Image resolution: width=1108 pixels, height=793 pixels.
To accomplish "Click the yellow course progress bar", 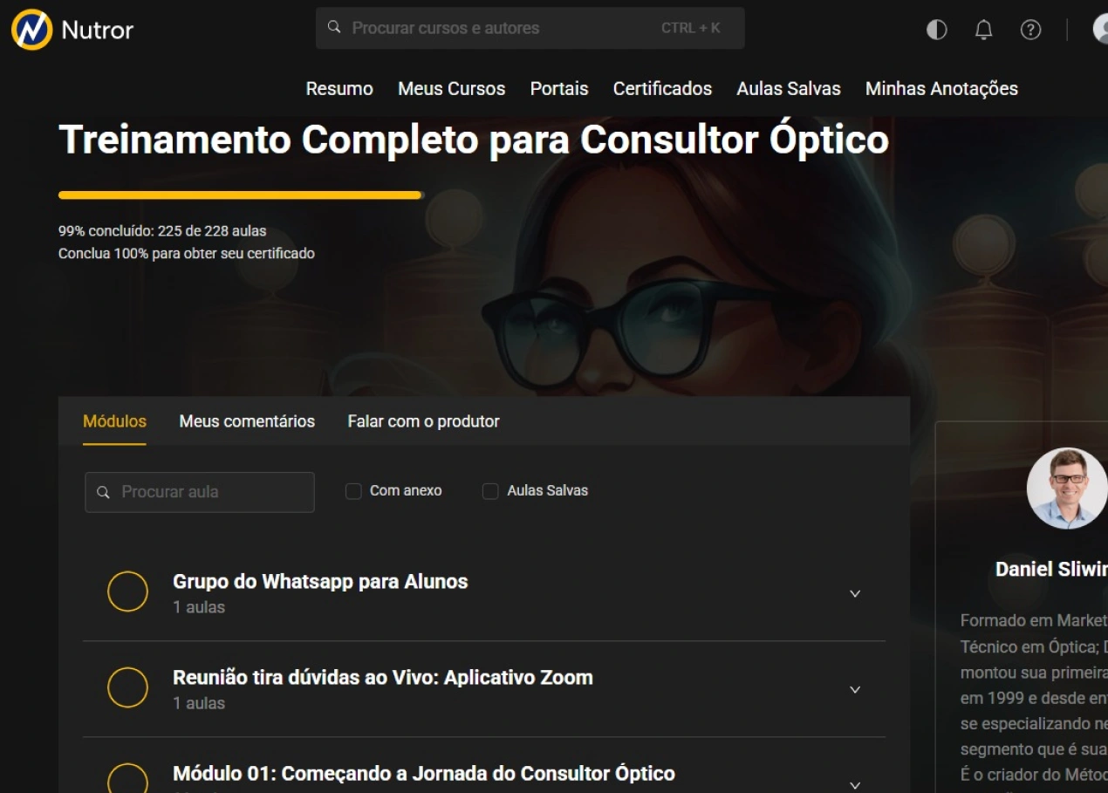I will [240, 195].
